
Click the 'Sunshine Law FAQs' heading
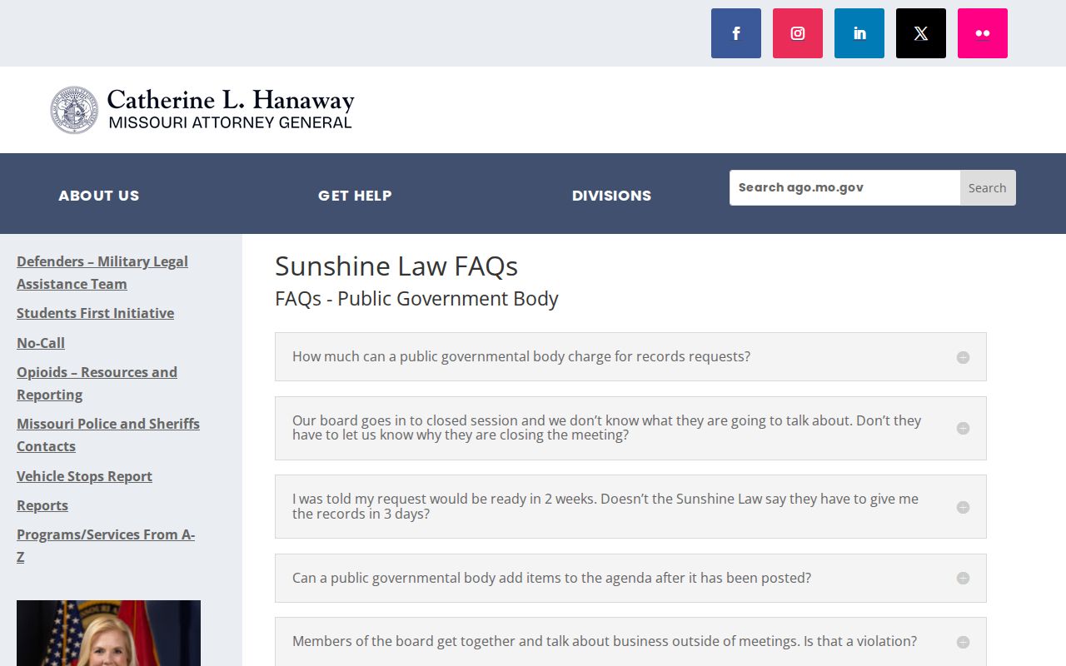(396, 266)
